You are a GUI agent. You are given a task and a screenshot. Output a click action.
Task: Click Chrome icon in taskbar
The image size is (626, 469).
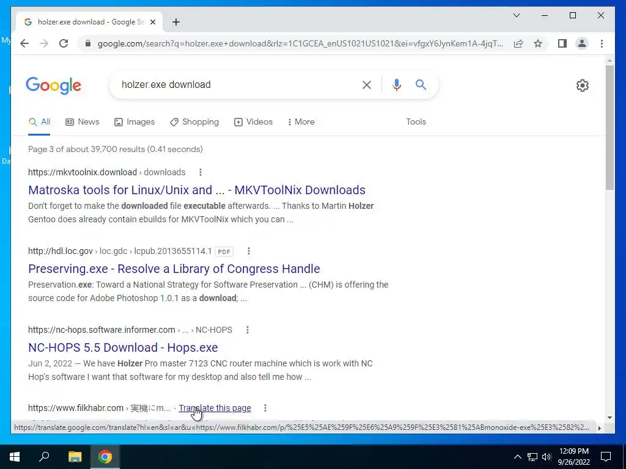(x=105, y=457)
